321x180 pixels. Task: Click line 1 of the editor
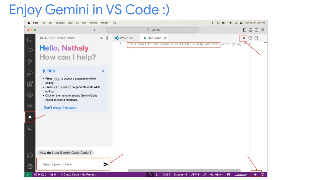189,44
